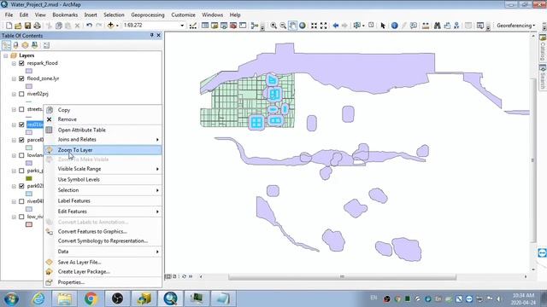This screenshot has width=547, height=307.
Task: Click the Go To XY tool
Action: (x=456, y=26)
